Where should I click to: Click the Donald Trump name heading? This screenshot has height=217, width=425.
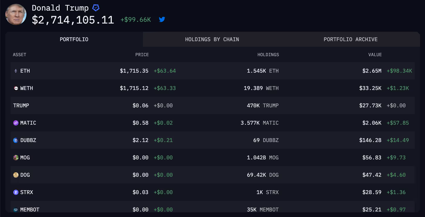point(60,8)
